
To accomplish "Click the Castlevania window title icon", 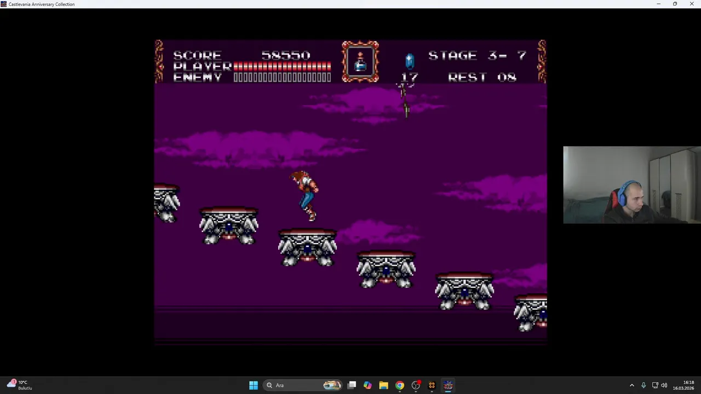I will pyautogui.click(x=4, y=4).
